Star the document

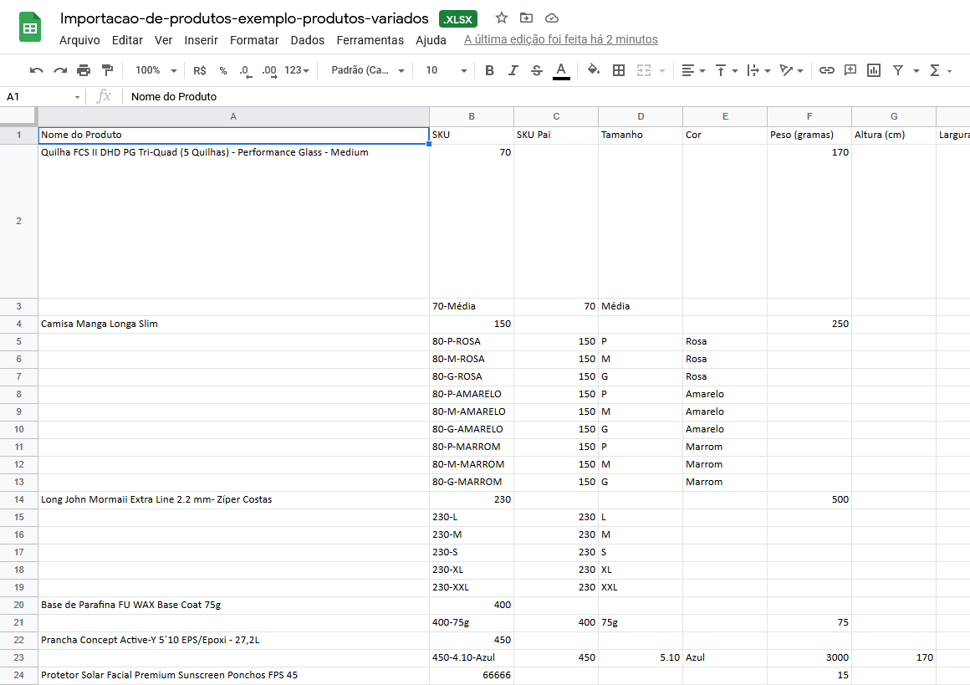coord(501,18)
